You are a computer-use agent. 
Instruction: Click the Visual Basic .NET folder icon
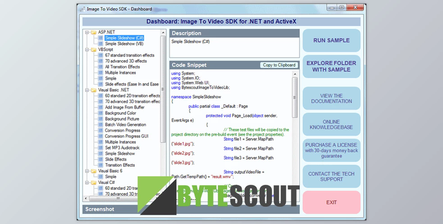point(93,90)
